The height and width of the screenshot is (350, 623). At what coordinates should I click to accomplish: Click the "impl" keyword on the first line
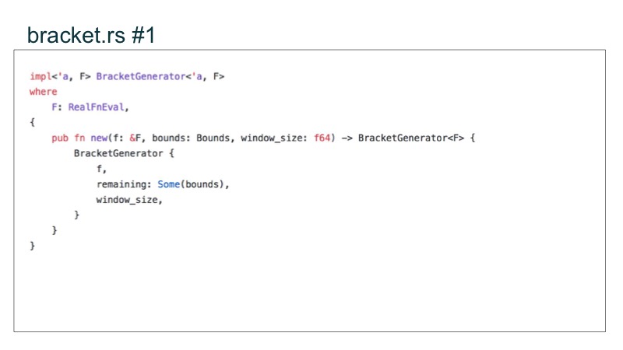coord(38,76)
